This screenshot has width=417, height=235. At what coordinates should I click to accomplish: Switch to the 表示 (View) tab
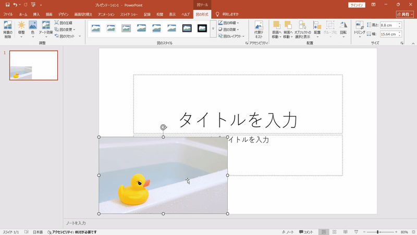coord(173,14)
